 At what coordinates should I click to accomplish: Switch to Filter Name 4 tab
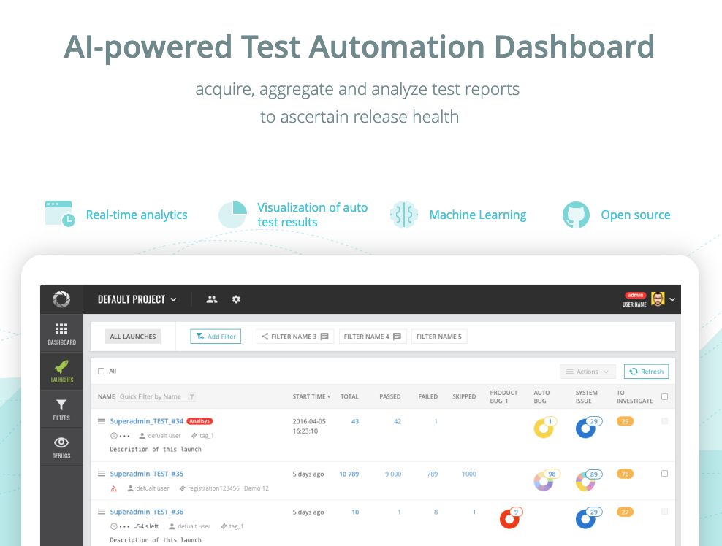point(373,337)
